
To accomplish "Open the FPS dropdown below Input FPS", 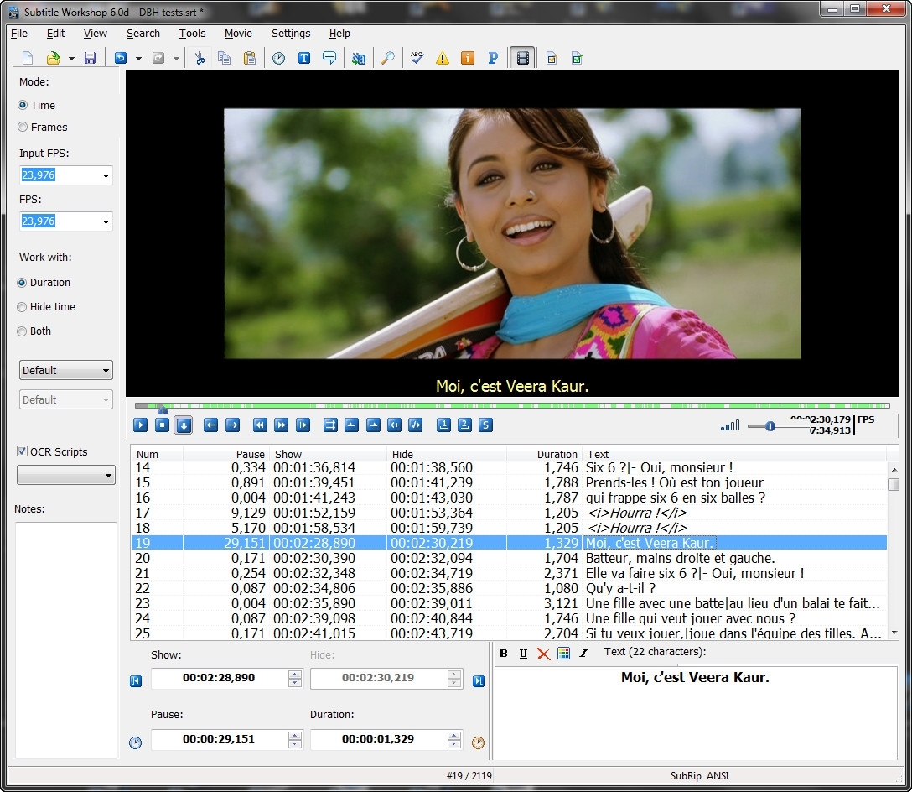I will 106,221.
